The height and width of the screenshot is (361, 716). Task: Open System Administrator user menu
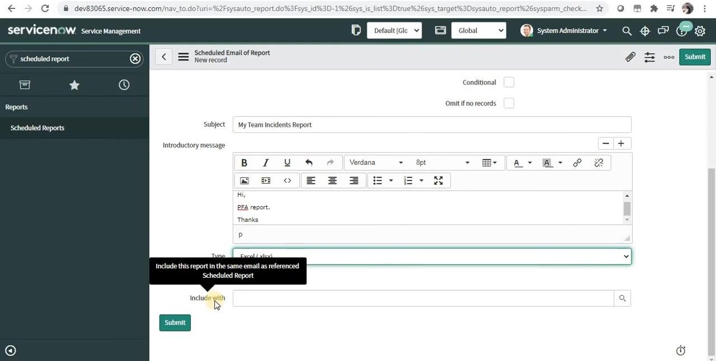coord(564,31)
